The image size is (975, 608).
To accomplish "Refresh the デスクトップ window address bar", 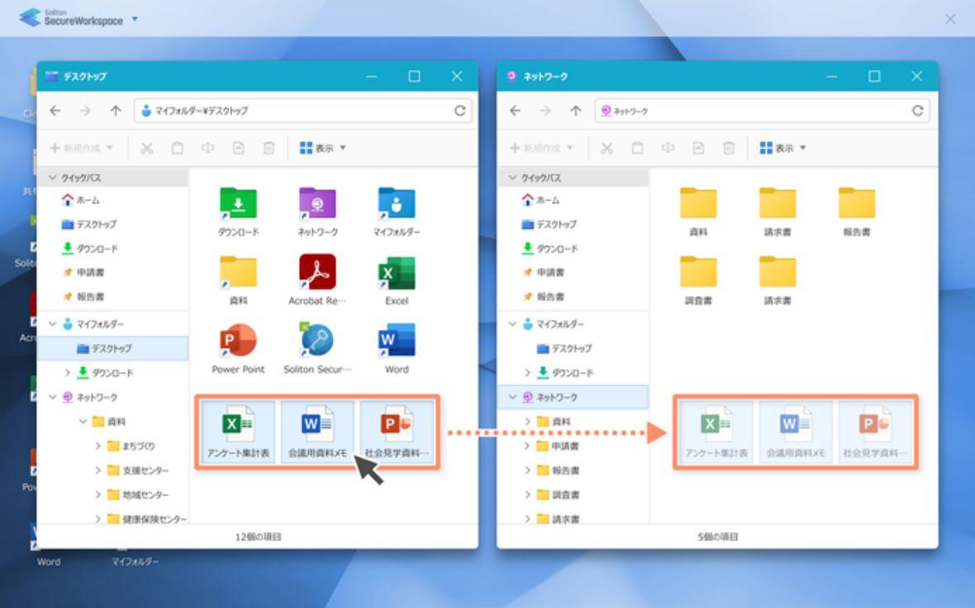I will point(459,111).
